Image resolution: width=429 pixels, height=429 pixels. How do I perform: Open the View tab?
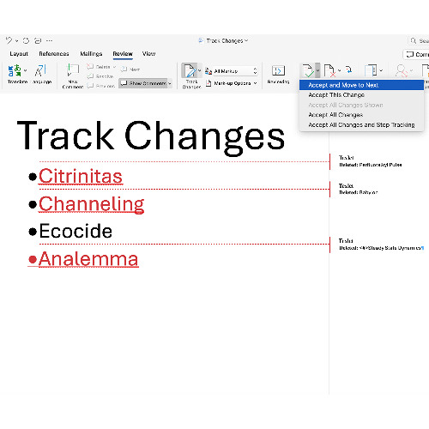(x=148, y=54)
